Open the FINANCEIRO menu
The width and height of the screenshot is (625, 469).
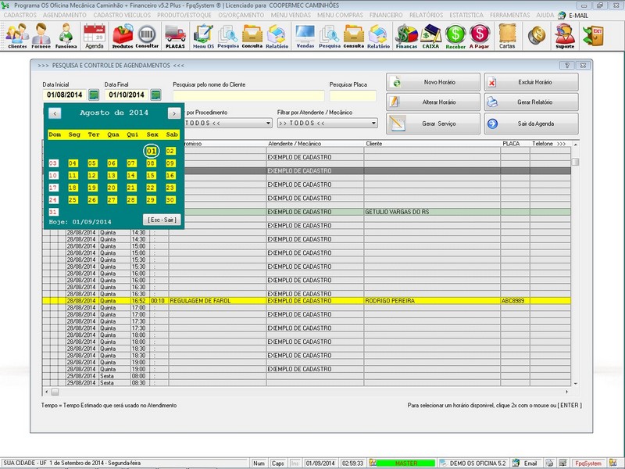click(x=385, y=15)
